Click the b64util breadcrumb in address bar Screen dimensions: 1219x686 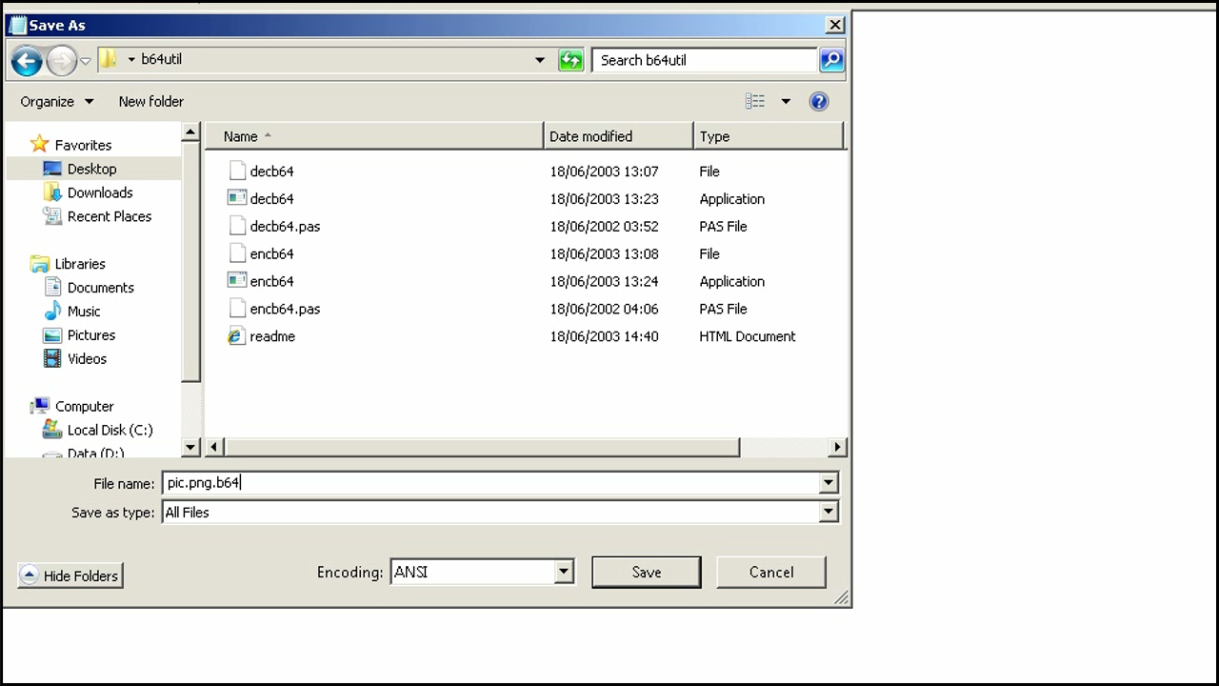pyautogui.click(x=161, y=59)
